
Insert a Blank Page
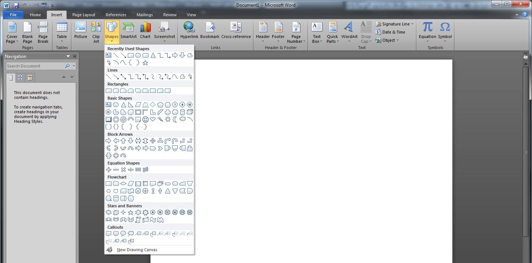click(27, 32)
